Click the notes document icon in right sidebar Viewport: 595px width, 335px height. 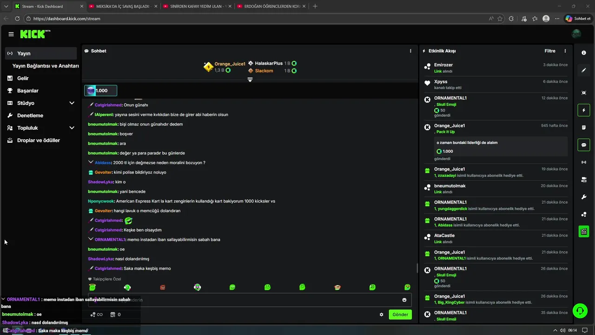click(584, 127)
